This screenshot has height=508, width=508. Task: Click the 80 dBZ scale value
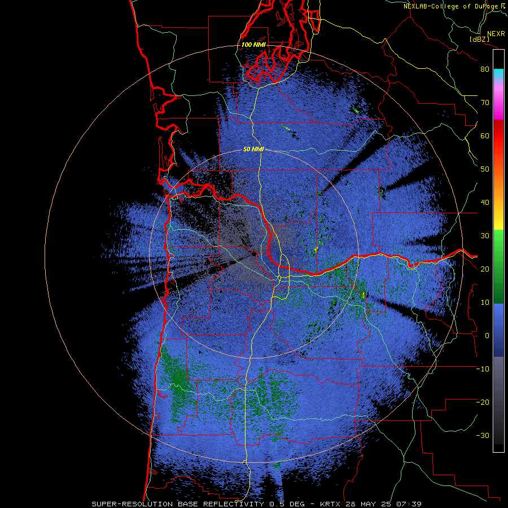(485, 69)
